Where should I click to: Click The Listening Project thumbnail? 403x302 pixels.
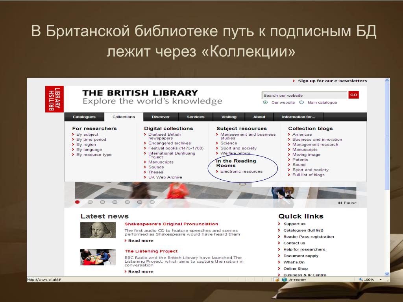click(x=98, y=257)
